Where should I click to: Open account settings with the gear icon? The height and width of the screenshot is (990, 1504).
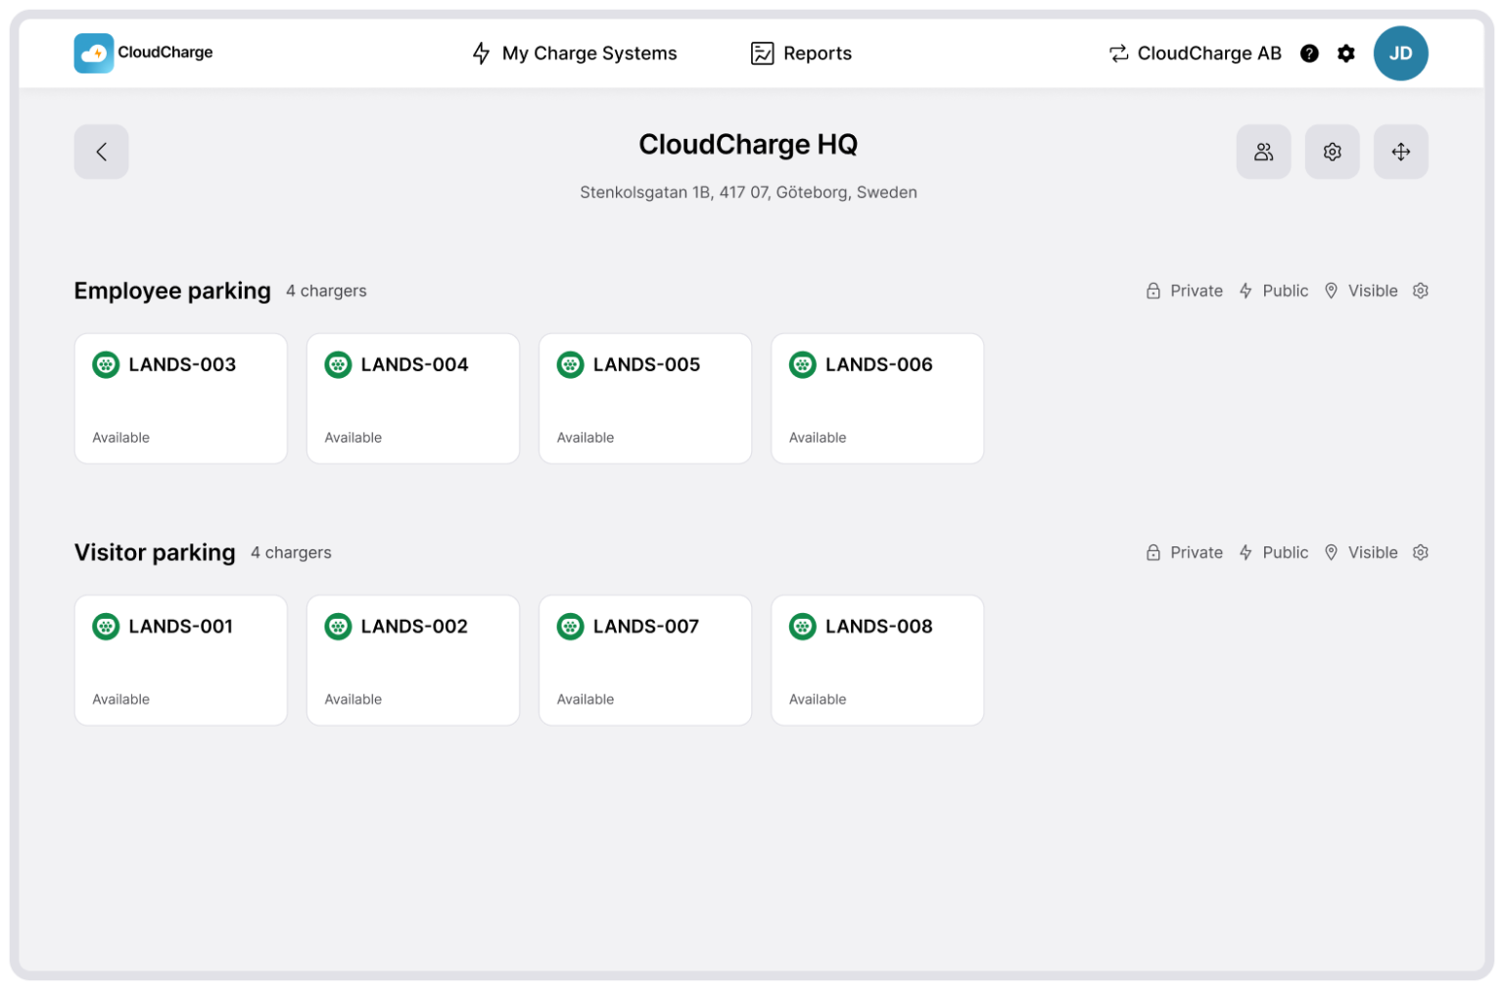1346,54
